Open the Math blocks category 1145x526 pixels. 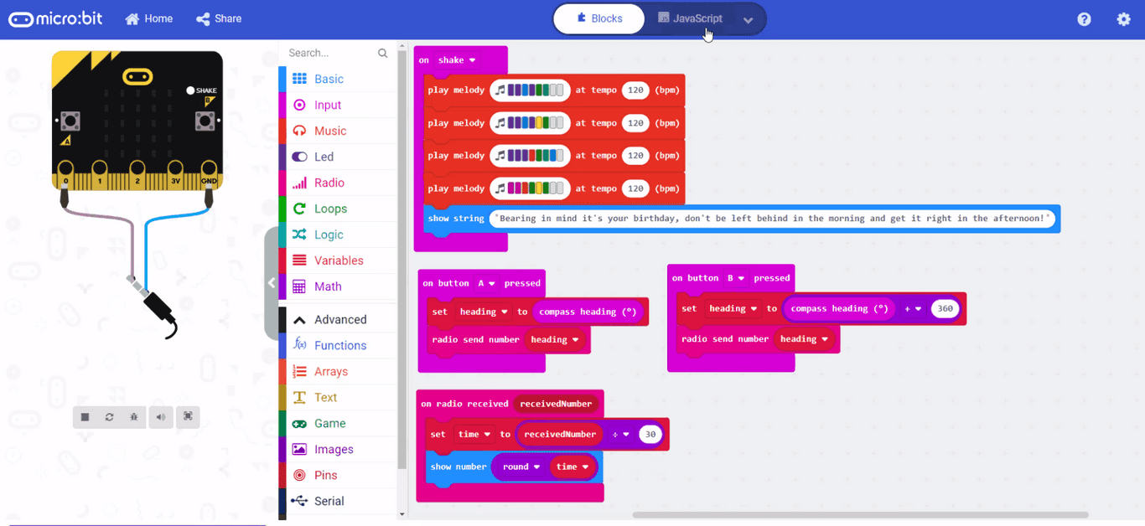click(338, 286)
